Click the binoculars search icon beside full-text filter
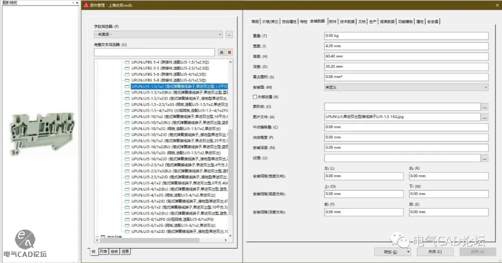 pyautogui.click(x=222, y=53)
